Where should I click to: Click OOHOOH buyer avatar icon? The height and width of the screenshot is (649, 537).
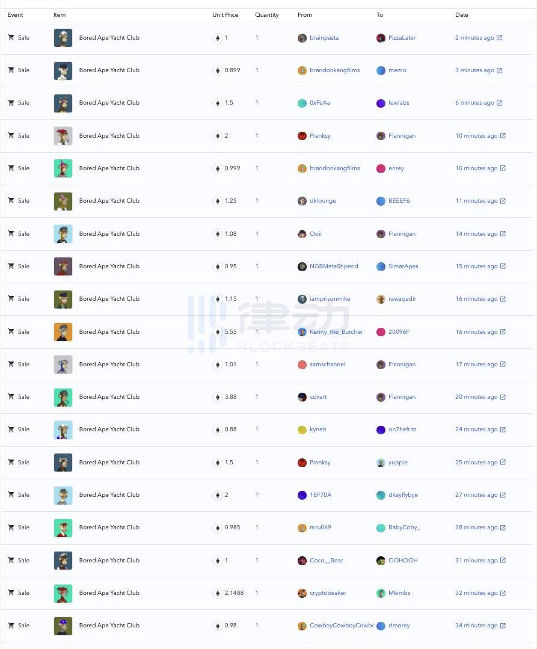[381, 561]
